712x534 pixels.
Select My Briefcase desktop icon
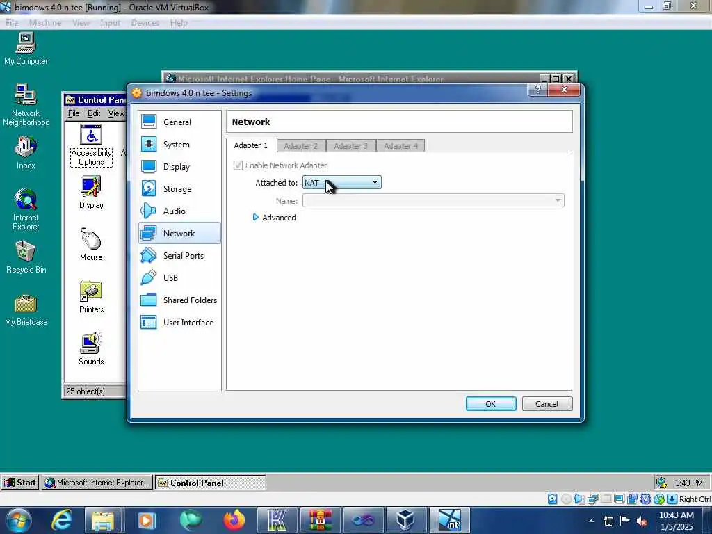click(x=26, y=310)
